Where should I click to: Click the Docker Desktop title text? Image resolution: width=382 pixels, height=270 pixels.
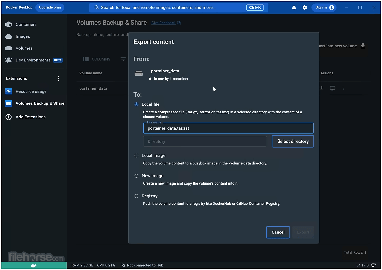(x=19, y=7)
